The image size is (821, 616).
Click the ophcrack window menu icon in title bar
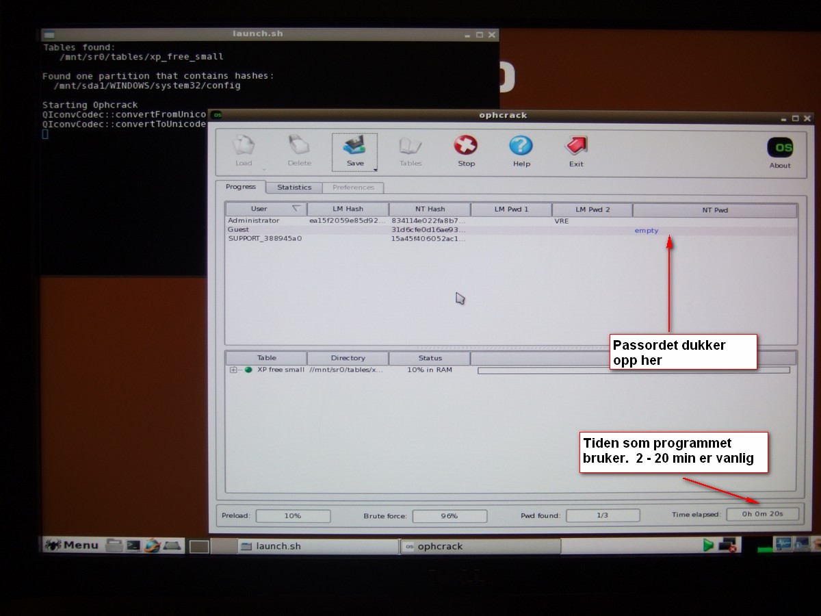pyautogui.click(x=218, y=115)
